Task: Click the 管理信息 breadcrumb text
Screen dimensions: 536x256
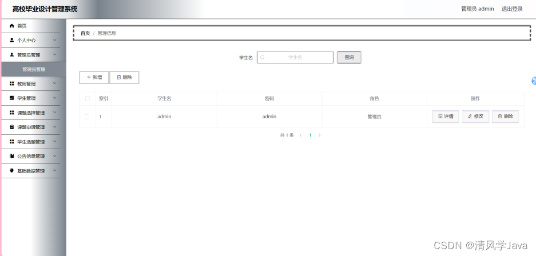Action: pyautogui.click(x=107, y=33)
